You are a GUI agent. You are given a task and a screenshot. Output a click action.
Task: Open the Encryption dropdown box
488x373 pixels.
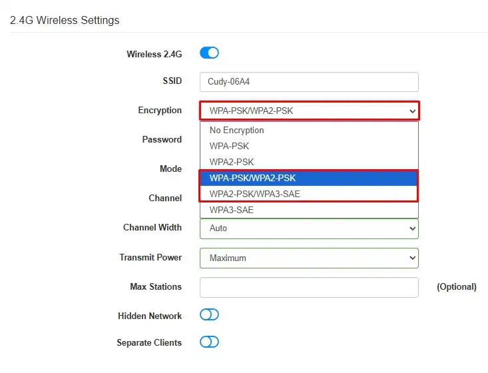tap(309, 111)
